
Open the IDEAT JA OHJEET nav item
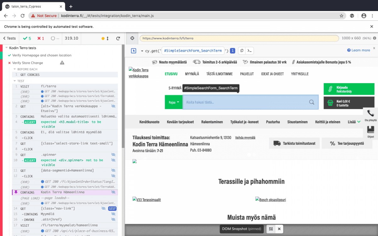[x=272, y=74]
